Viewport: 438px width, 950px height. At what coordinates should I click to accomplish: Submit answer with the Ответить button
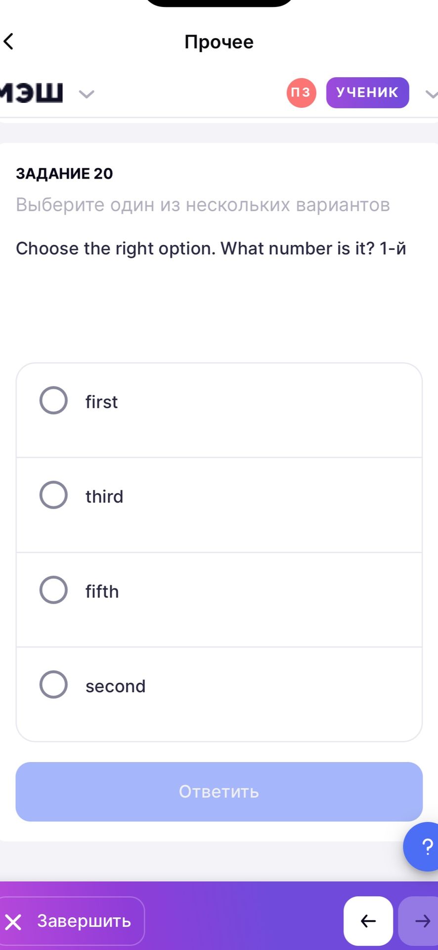click(x=219, y=792)
